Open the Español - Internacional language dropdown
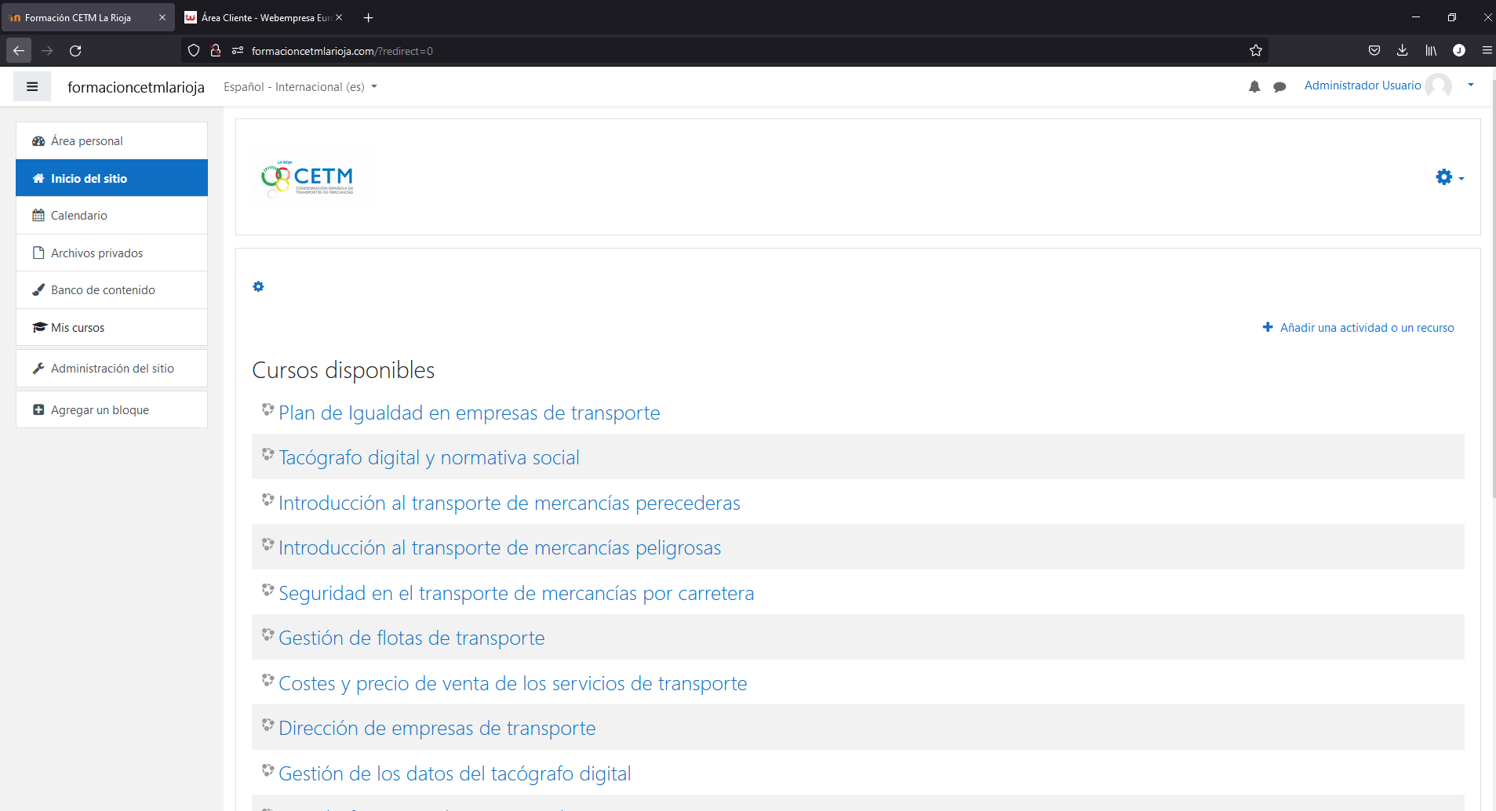 point(300,87)
